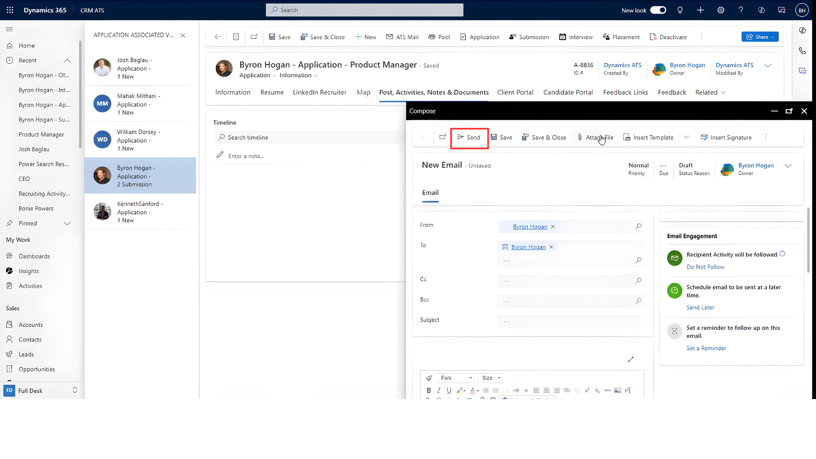
Task: Switch to the Resume tab
Action: (x=272, y=92)
